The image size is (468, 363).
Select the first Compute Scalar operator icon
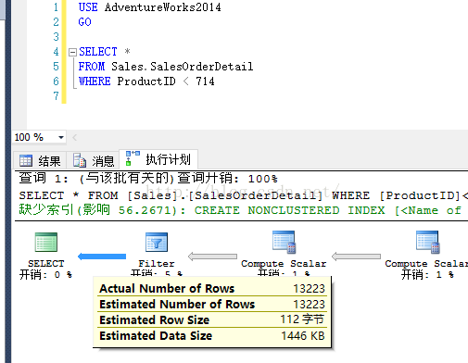pos(284,243)
